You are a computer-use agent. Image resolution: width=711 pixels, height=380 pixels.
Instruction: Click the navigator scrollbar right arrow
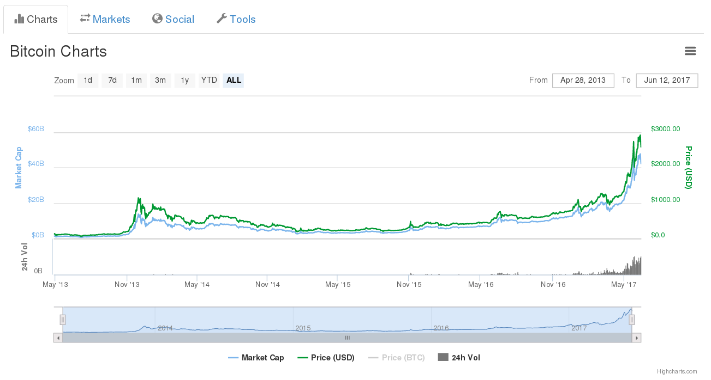(x=636, y=338)
